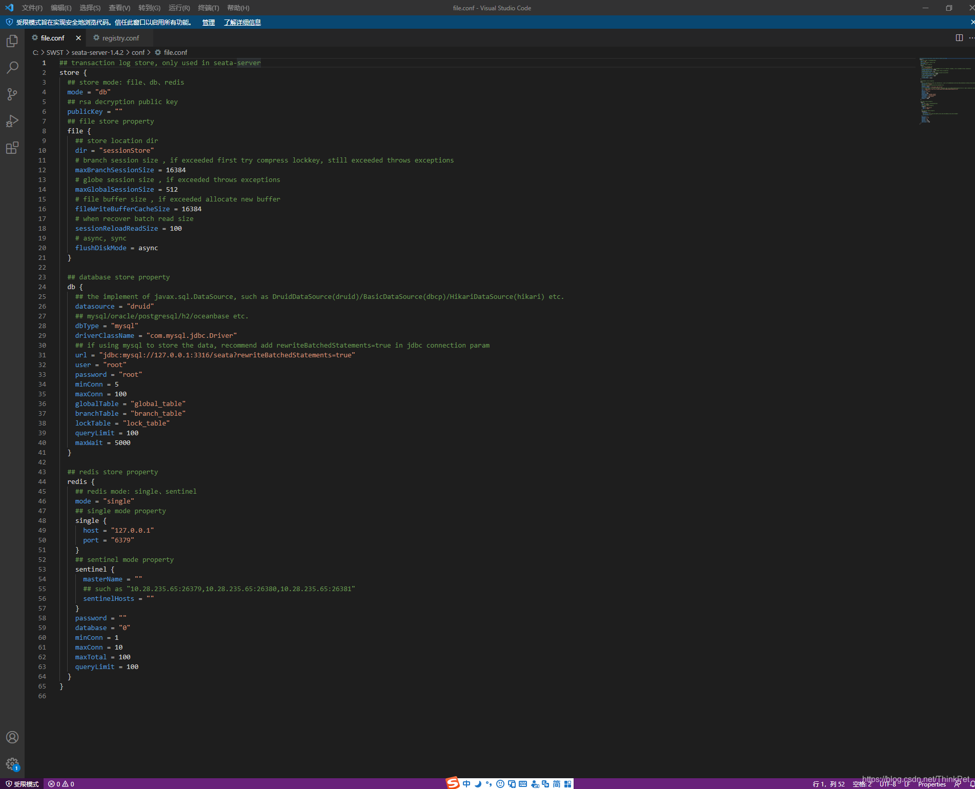The image size is (975, 789).
Task: Click the text port = "6379"
Action: click(109, 540)
